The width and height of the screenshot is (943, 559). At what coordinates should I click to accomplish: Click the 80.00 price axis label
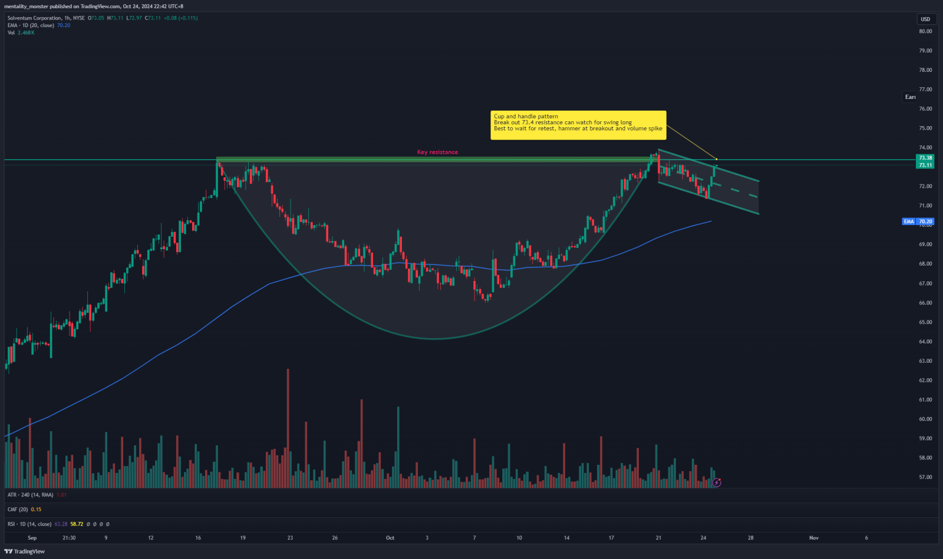click(925, 31)
